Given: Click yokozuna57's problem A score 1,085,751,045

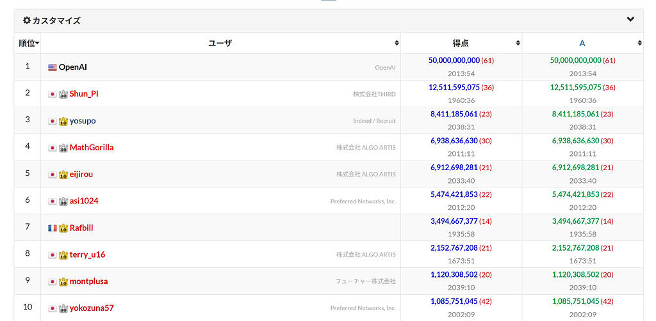Looking at the screenshot, I should tap(576, 301).
